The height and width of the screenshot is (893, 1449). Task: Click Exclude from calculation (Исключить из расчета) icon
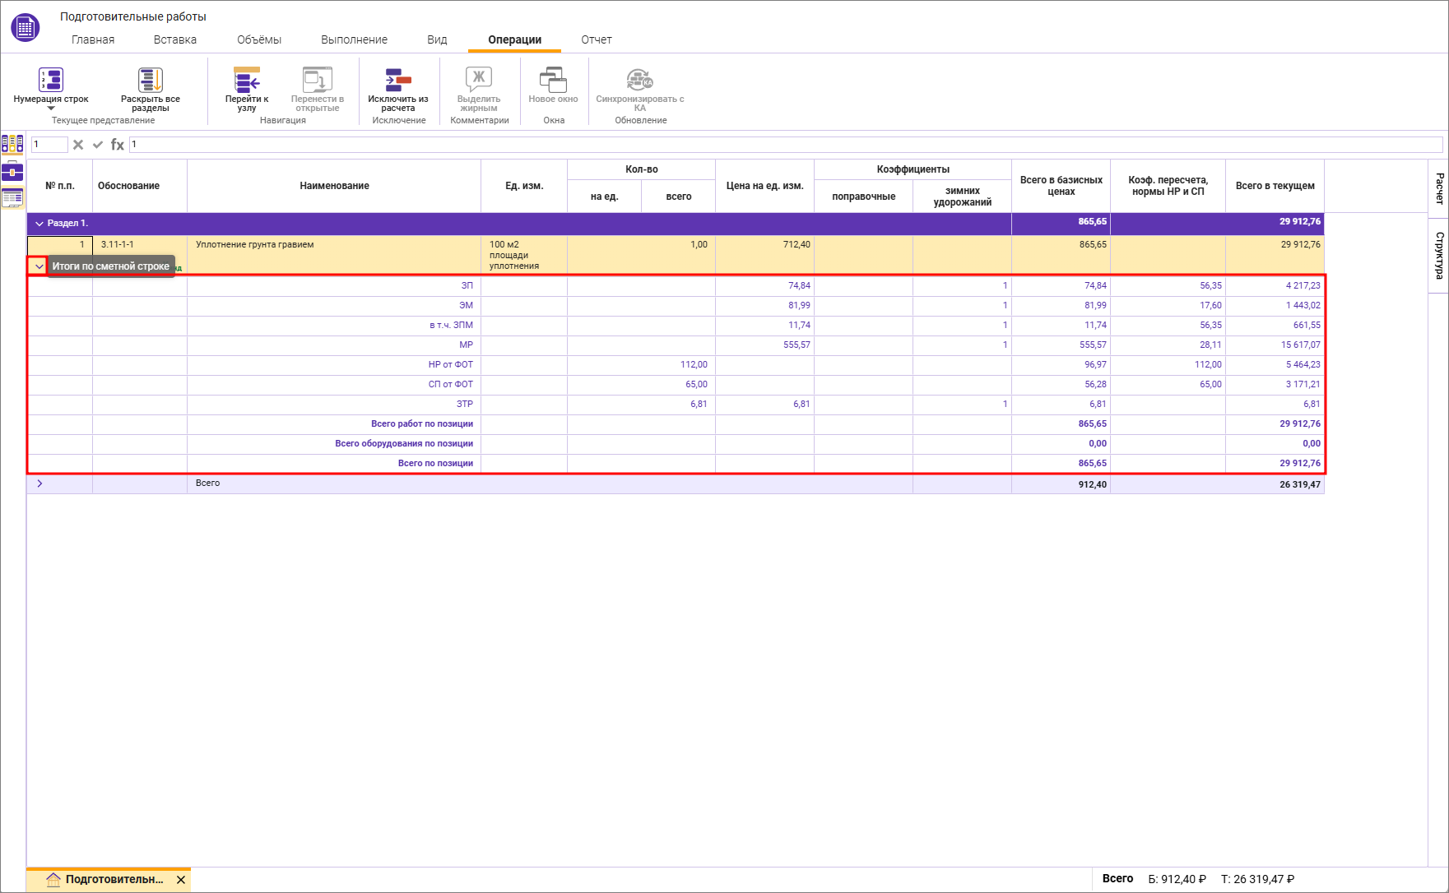398,81
